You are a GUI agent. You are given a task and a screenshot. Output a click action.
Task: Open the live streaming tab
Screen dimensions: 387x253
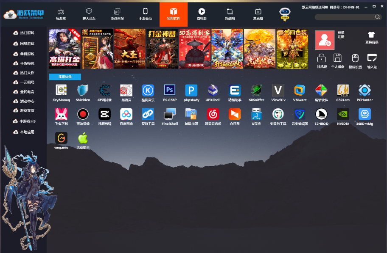click(258, 14)
